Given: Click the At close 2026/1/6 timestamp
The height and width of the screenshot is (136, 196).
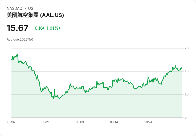Looking at the screenshot, I should pos(20,40).
